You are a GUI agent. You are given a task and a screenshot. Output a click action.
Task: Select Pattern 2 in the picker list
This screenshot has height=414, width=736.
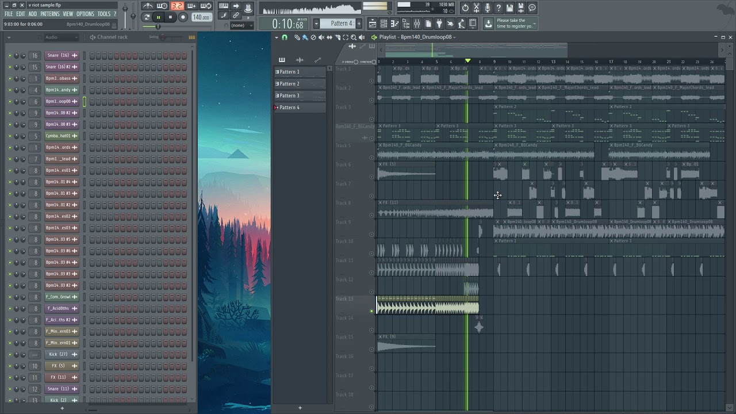[x=300, y=84]
